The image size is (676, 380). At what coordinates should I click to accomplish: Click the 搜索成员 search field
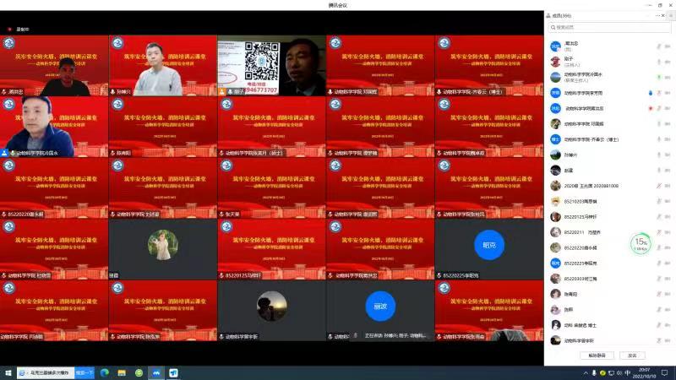608,28
